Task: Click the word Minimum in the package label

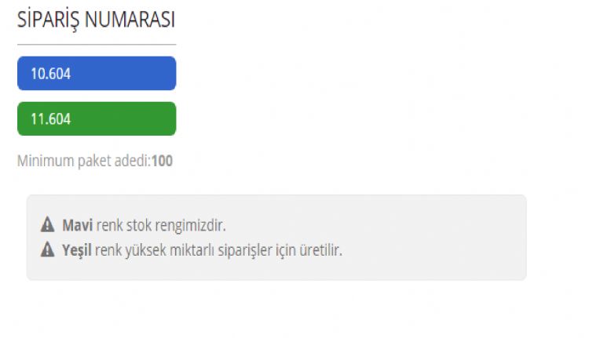Action: (x=46, y=161)
